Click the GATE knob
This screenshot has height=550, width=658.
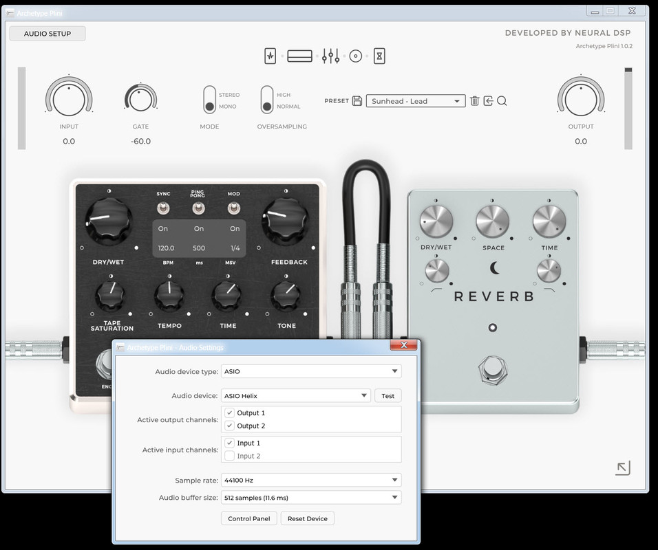pos(140,99)
